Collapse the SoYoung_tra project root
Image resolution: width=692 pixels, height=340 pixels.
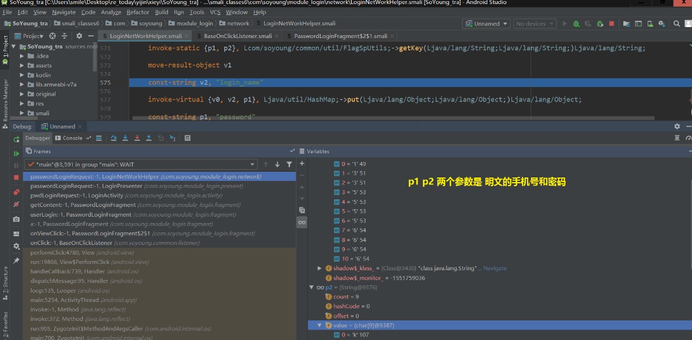(14, 47)
